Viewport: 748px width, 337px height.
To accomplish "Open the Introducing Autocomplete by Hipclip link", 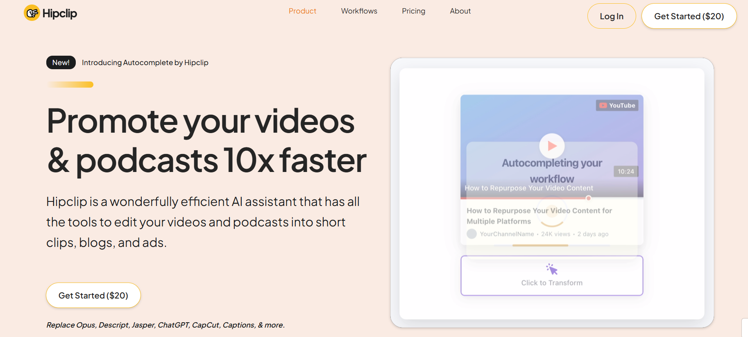I will tap(145, 62).
